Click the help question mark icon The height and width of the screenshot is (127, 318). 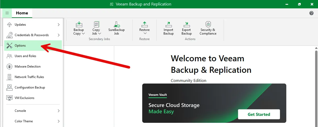click(311, 13)
